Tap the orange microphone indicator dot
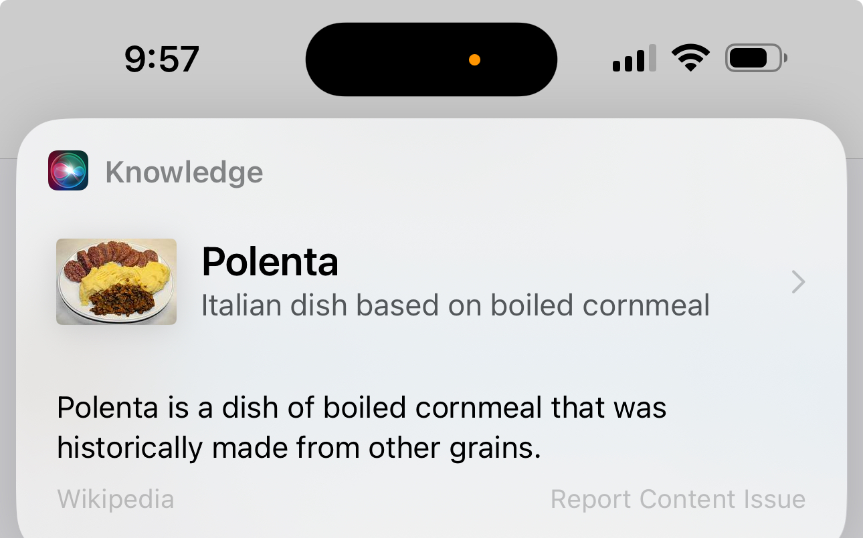Viewport: 863px width, 538px height. [x=474, y=60]
